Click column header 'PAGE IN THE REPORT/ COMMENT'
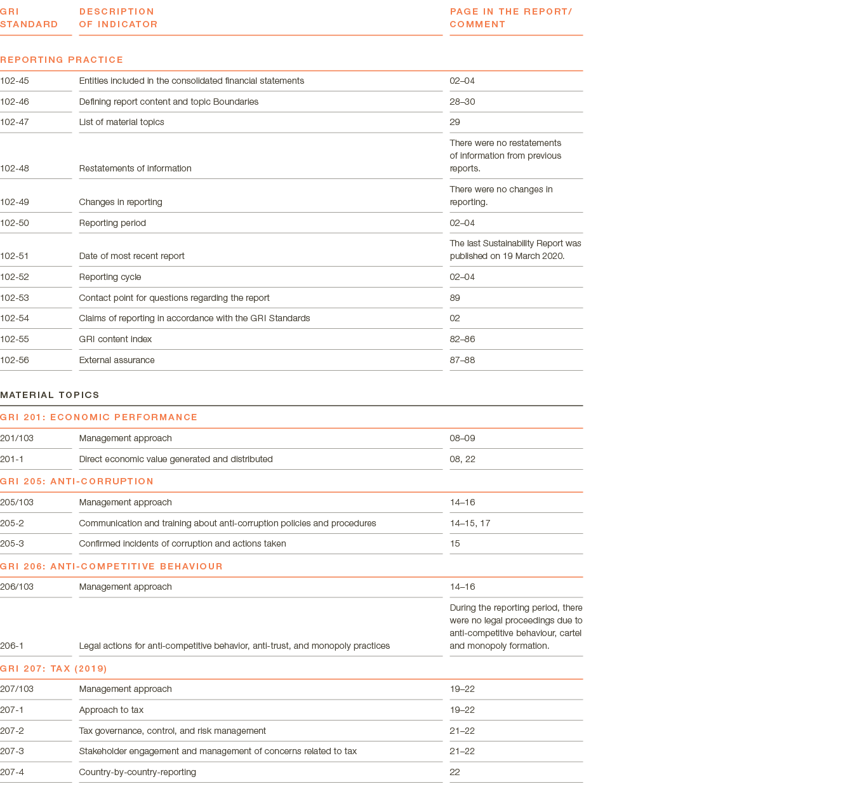The height and width of the screenshot is (791, 864). pos(511,18)
